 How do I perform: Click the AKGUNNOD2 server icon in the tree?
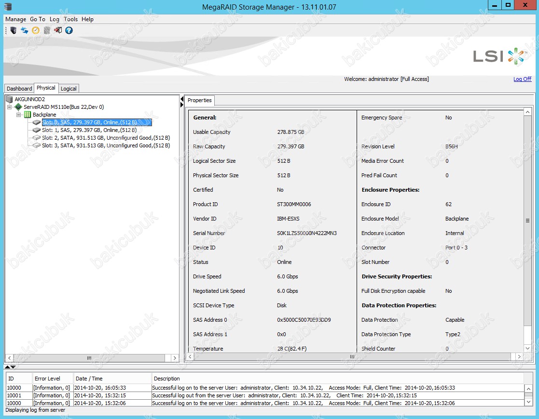(x=9, y=99)
